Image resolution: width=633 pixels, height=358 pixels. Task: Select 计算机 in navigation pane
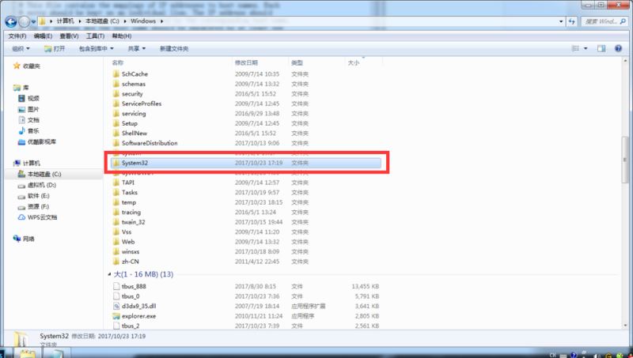pyautogui.click(x=31, y=164)
